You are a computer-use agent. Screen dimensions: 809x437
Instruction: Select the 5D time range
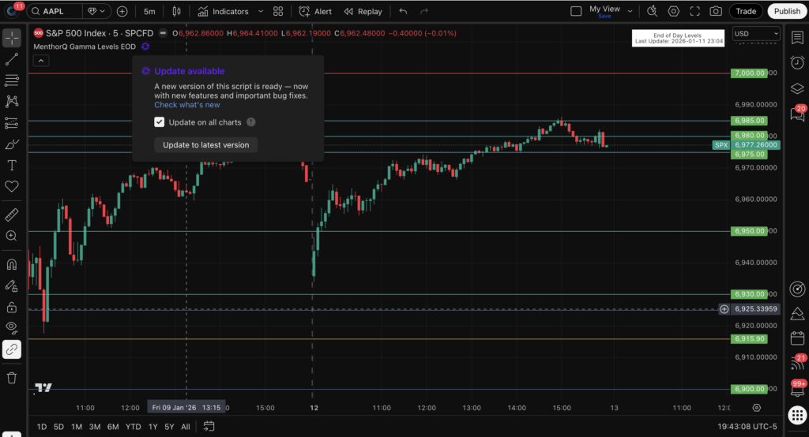(58, 427)
